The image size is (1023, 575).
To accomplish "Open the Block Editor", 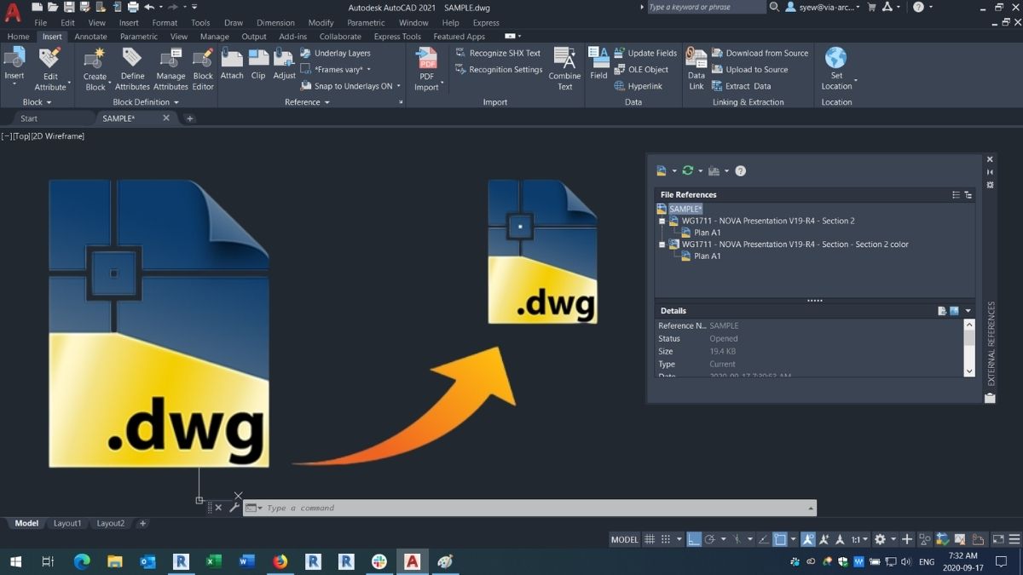I will pos(203,69).
